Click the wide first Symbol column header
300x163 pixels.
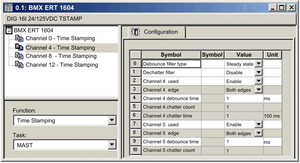[171, 55]
